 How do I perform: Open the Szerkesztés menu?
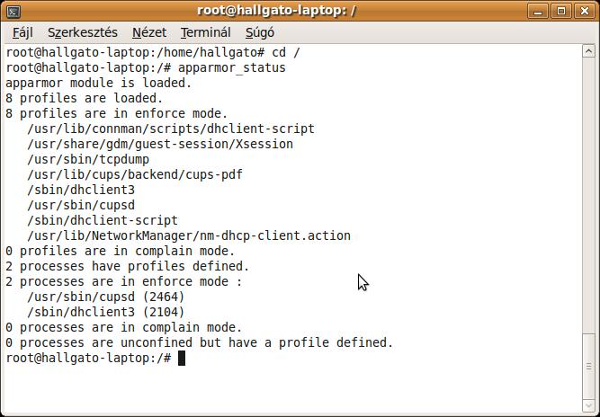83,32
